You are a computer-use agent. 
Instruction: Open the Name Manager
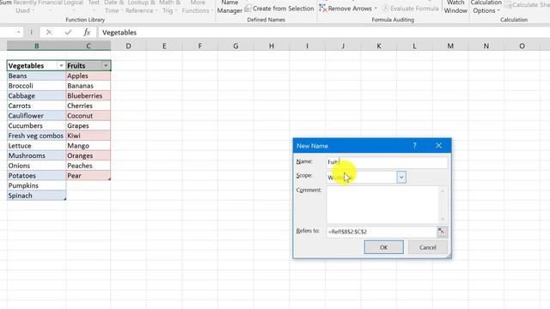point(229,6)
